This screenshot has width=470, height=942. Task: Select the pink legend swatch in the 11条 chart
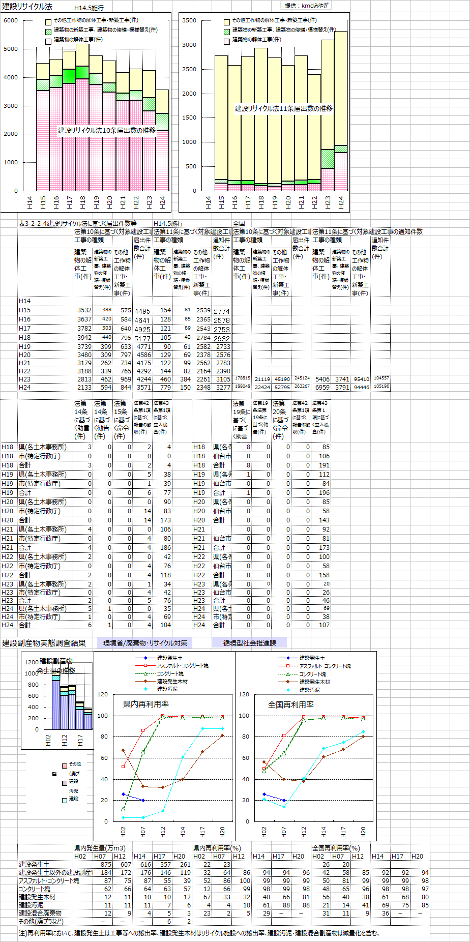tap(227, 41)
